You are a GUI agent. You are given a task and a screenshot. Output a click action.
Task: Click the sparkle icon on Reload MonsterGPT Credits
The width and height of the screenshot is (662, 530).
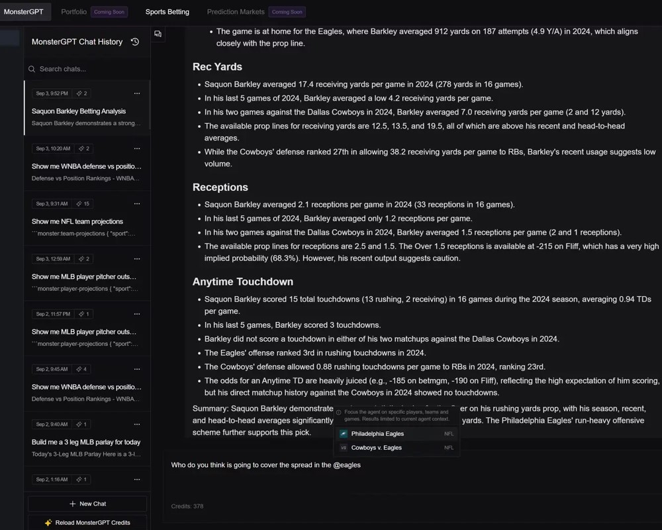pyautogui.click(x=48, y=522)
